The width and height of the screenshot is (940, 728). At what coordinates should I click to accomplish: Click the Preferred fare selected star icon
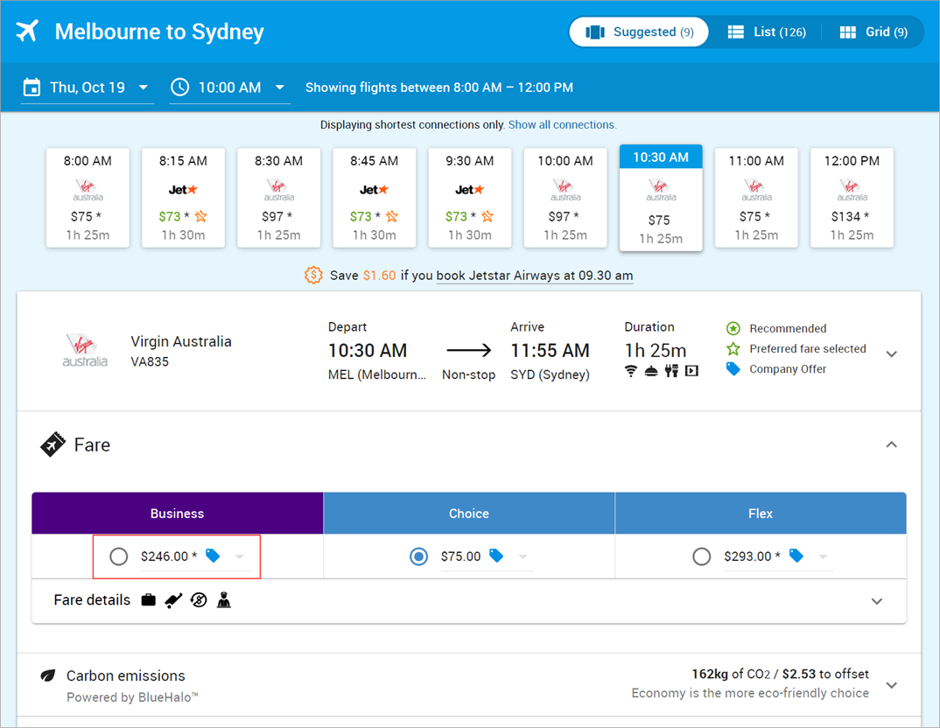click(x=733, y=349)
